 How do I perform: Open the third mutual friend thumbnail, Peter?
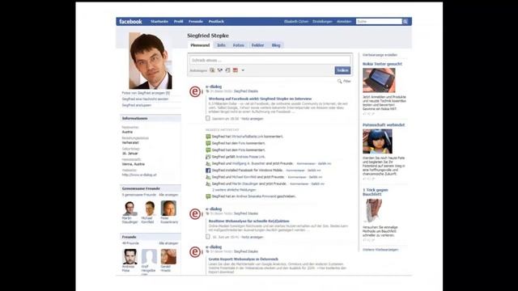pos(168,209)
